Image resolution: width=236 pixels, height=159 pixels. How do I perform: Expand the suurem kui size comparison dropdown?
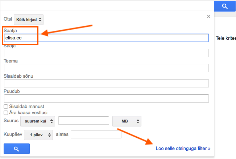click(x=38, y=121)
